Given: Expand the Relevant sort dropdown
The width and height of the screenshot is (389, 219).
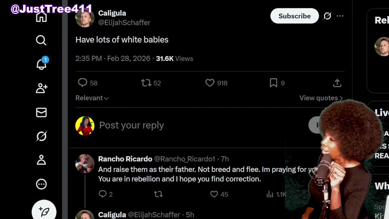Looking at the screenshot, I should coord(92,98).
